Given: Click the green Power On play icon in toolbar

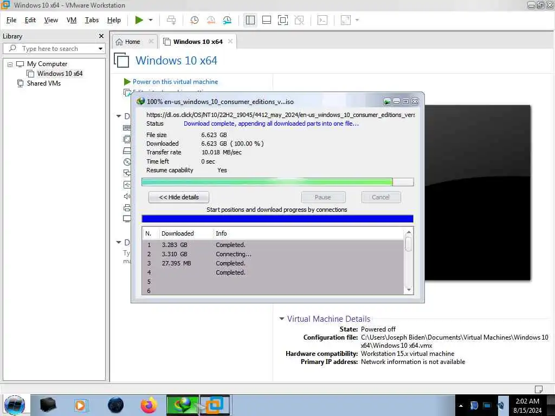Looking at the screenshot, I should (x=139, y=20).
